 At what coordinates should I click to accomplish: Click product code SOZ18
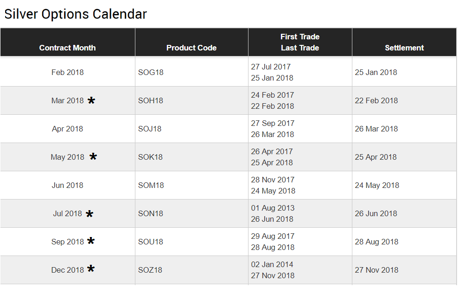point(150,270)
